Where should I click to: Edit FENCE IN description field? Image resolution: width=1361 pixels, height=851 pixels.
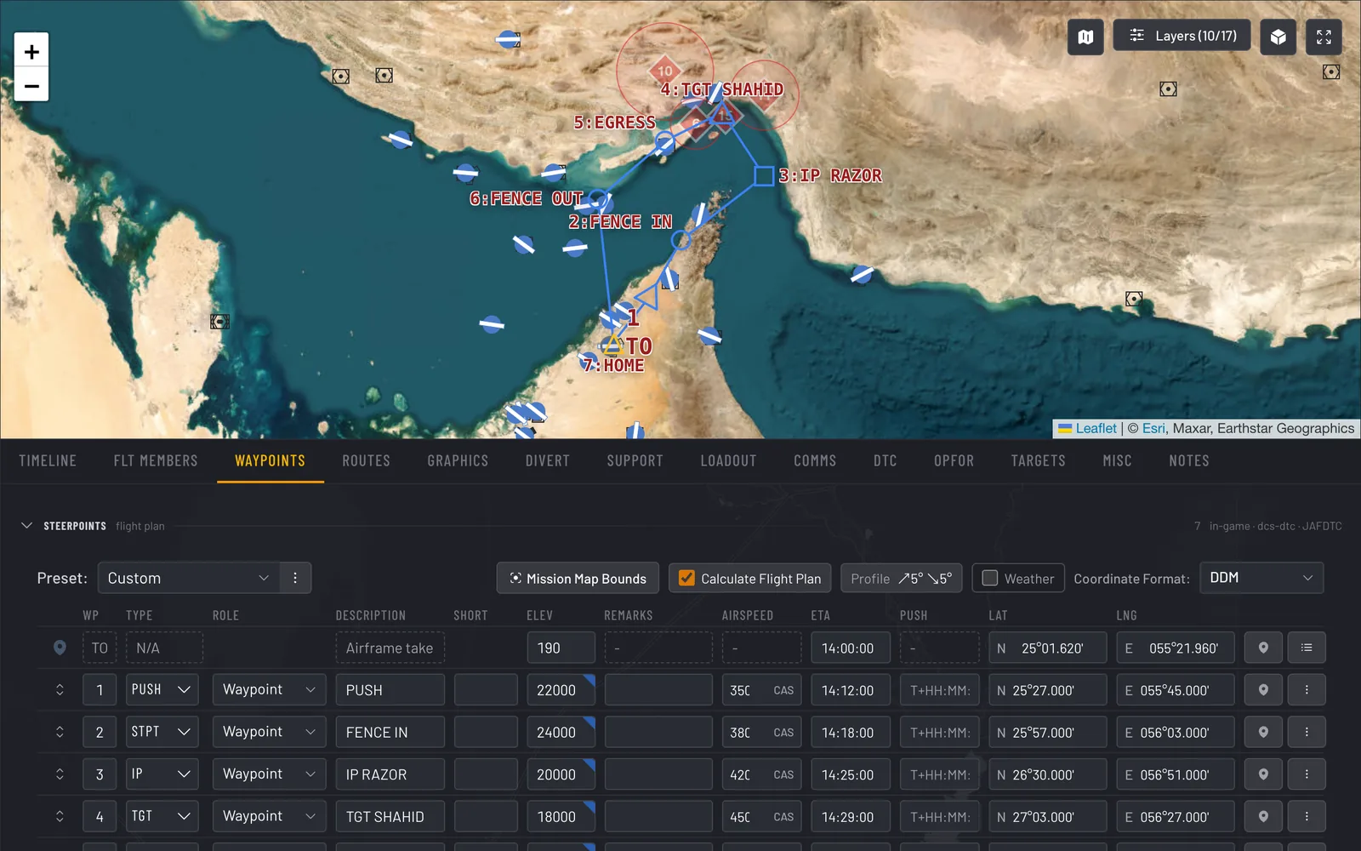pos(390,732)
